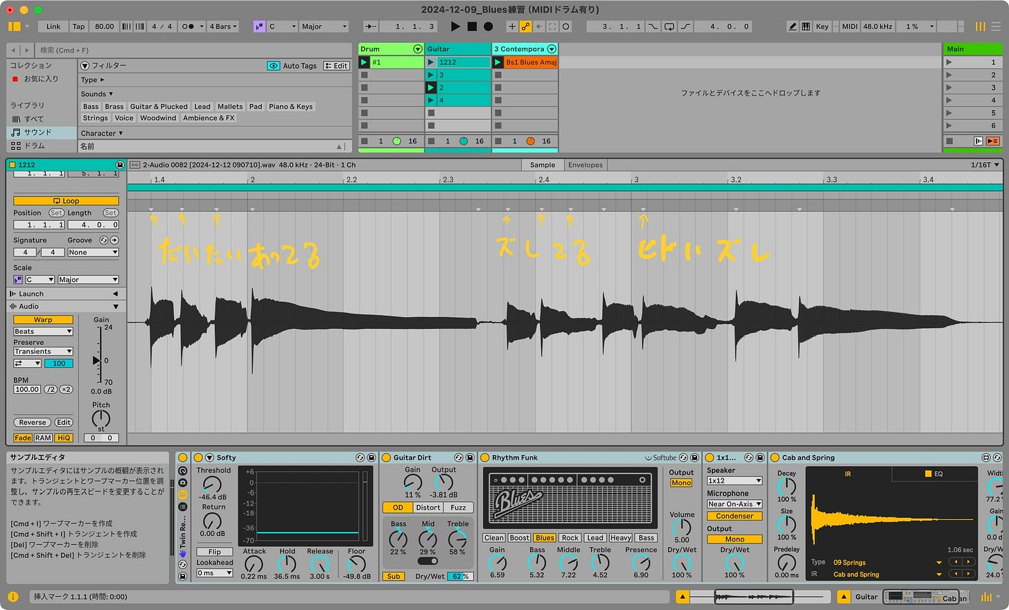The image size is (1009, 610).
Task: Click the Edit tags button
Action: click(x=336, y=66)
